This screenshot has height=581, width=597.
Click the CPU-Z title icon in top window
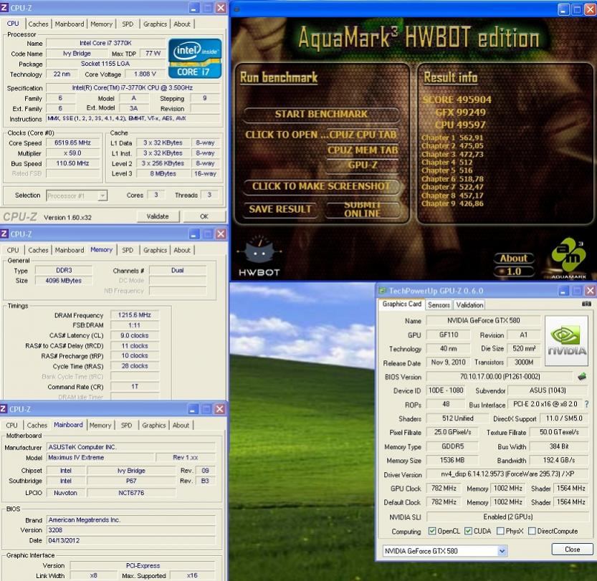4,8
